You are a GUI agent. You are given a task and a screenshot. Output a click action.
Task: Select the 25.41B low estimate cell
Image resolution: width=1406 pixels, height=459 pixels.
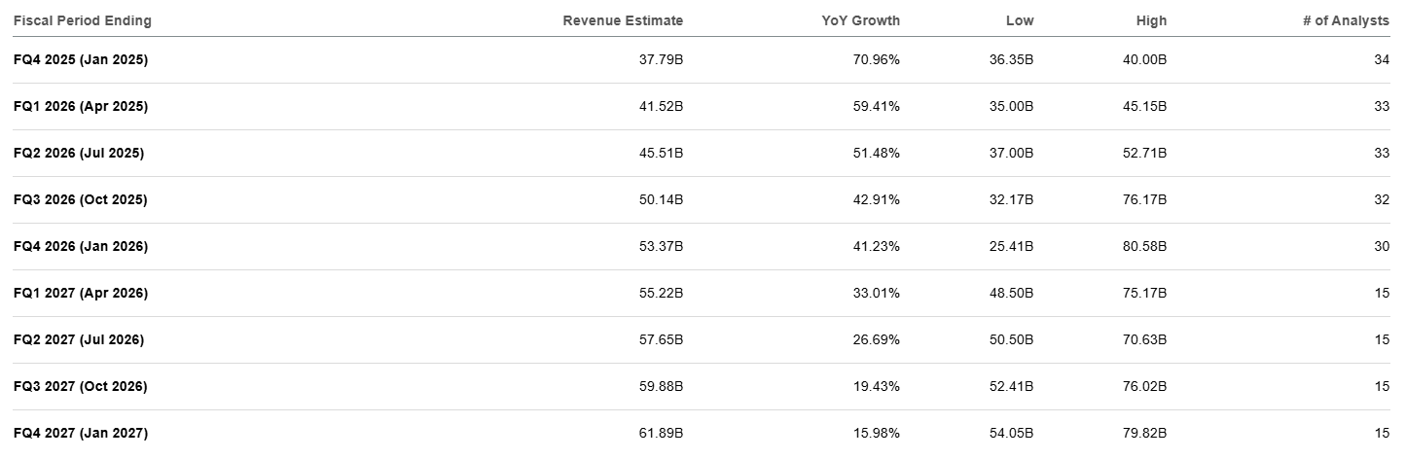tap(1011, 246)
